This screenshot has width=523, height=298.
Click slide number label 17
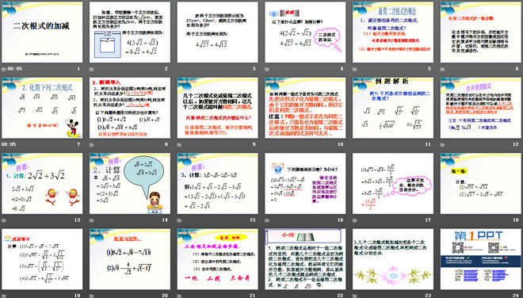coord(428,220)
